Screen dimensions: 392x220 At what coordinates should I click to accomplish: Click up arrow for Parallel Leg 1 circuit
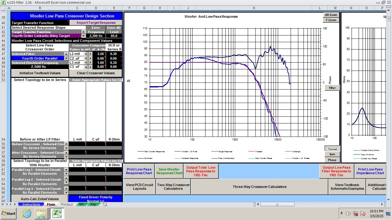[66, 170]
